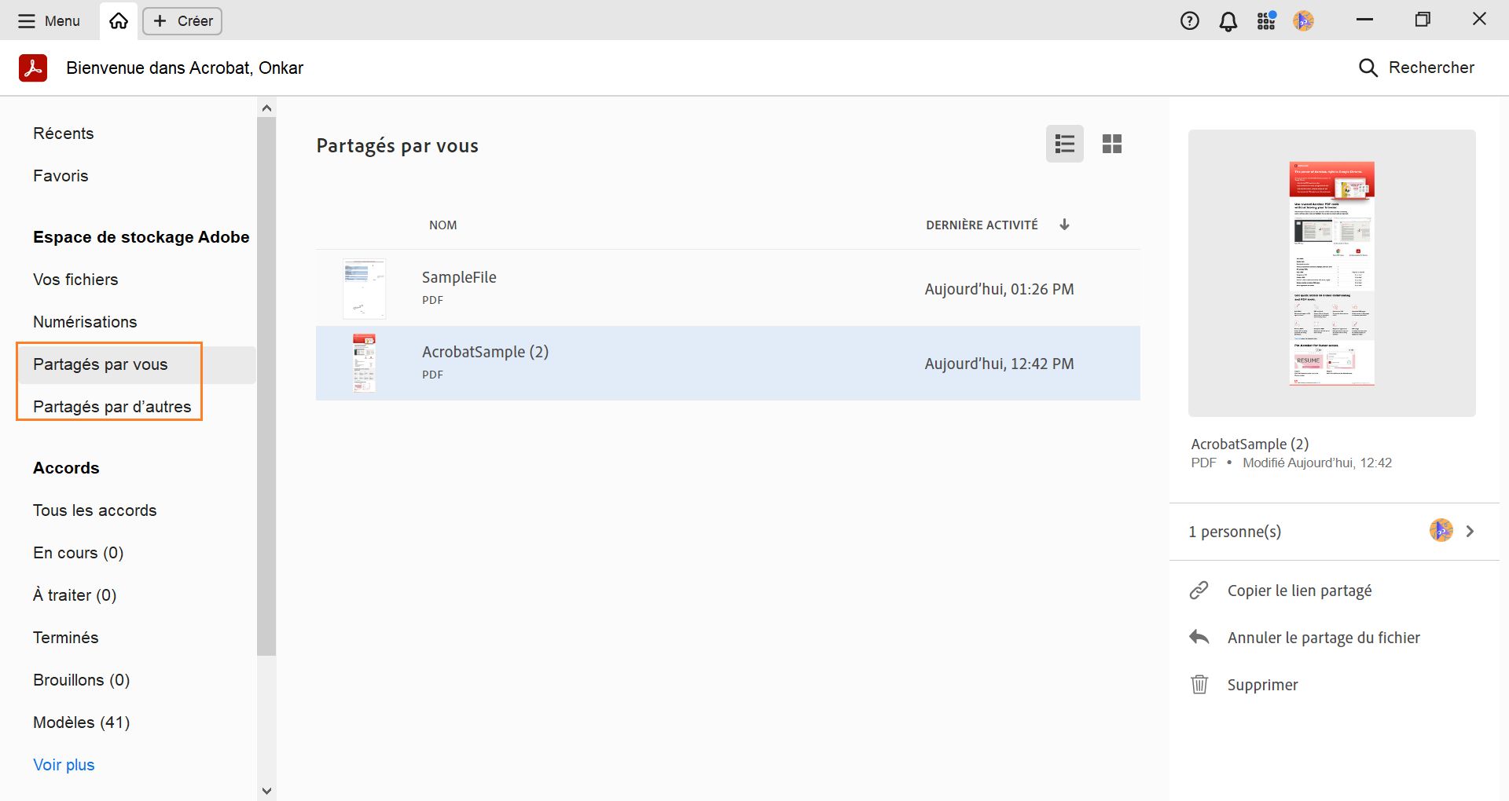The image size is (1509, 801).
Task: Open the Adobe apps grid icon
Action: [1266, 21]
